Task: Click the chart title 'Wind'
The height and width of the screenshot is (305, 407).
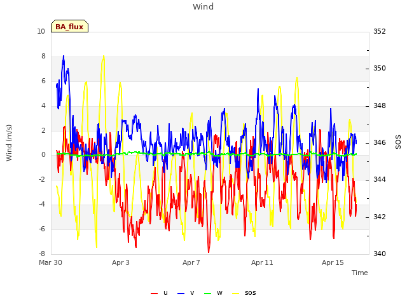Action: [203, 6]
